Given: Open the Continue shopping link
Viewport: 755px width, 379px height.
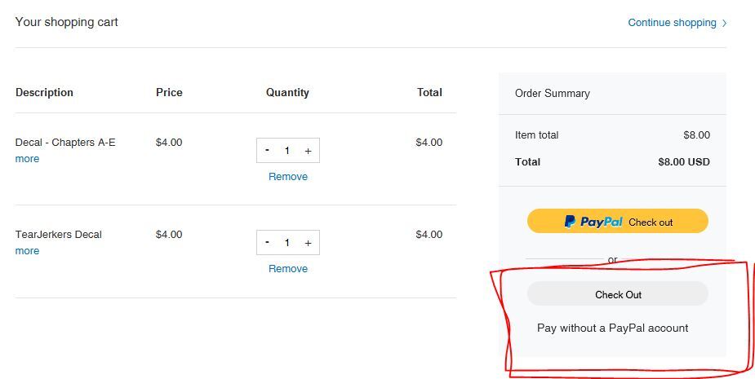Looking at the screenshot, I should coord(672,23).
